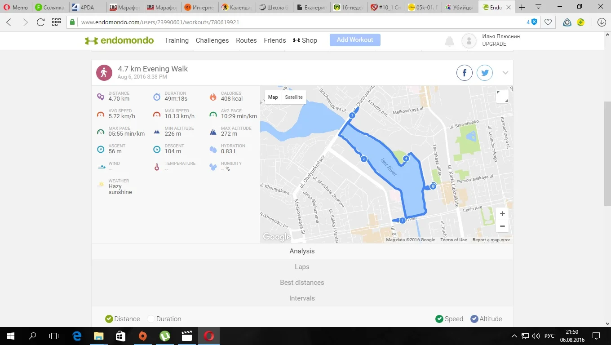Open Task View from the taskbar
The width and height of the screenshot is (611, 345).
pyautogui.click(x=54, y=336)
